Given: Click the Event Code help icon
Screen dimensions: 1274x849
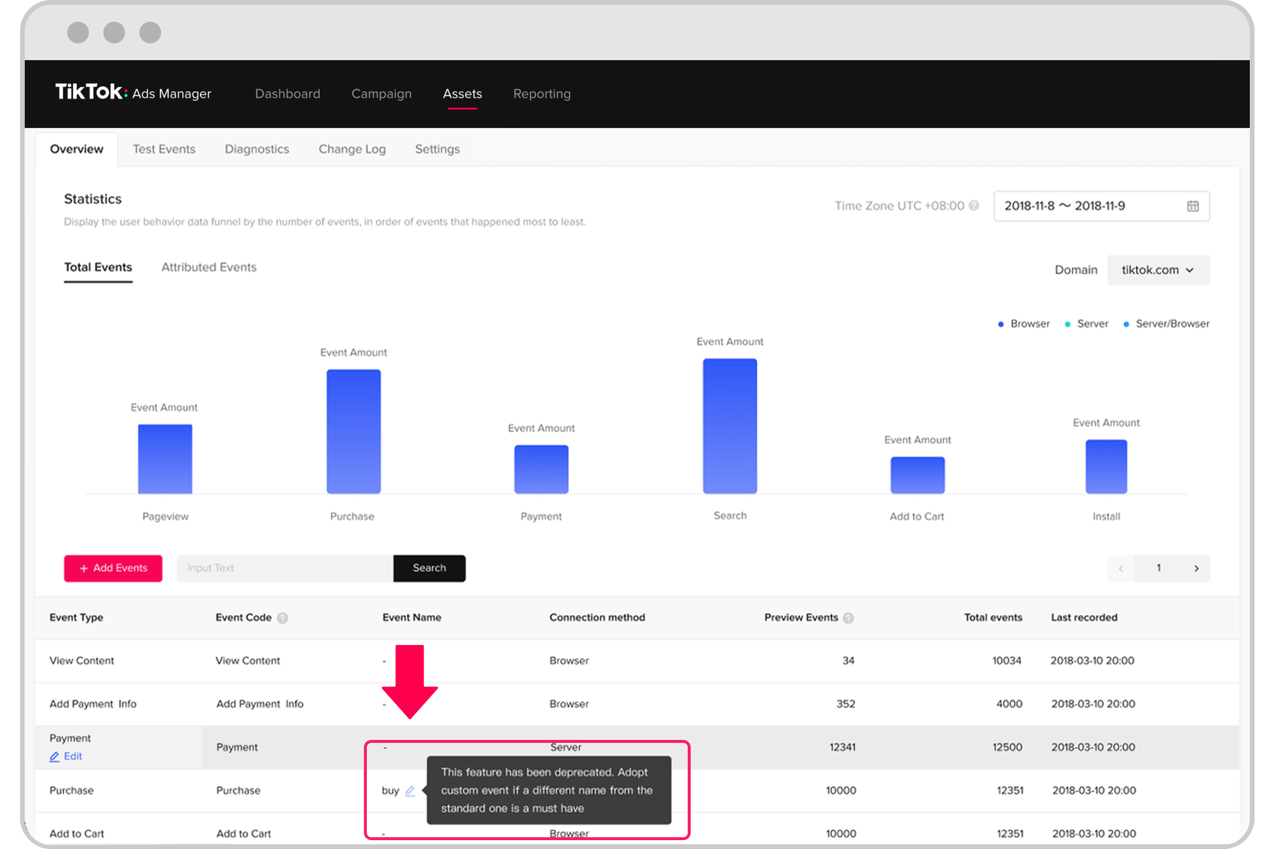Looking at the screenshot, I should [283, 618].
